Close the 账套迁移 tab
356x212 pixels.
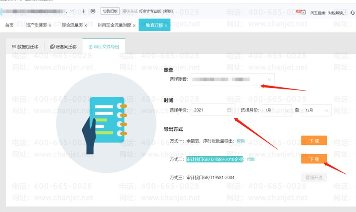click(166, 25)
